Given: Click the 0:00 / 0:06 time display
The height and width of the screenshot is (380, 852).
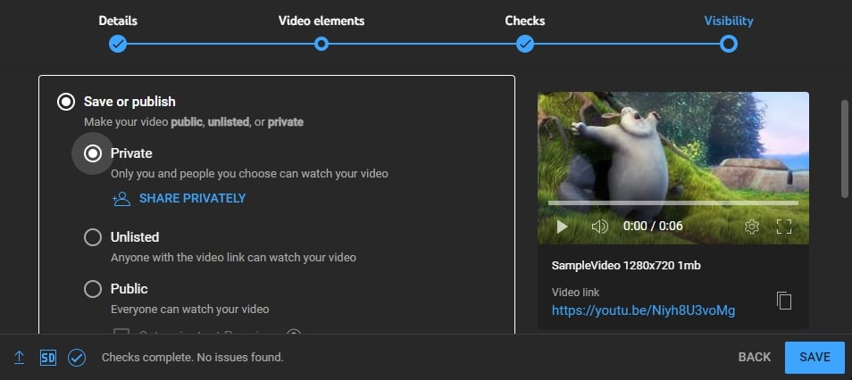Looking at the screenshot, I should pyautogui.click(x=653, y=227).
